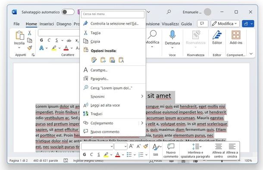The width and height of the screenshot is (263, 170).
Task: Toggle bold G in the ribbon
Action: pyautogui.click(x=41, y=40)
